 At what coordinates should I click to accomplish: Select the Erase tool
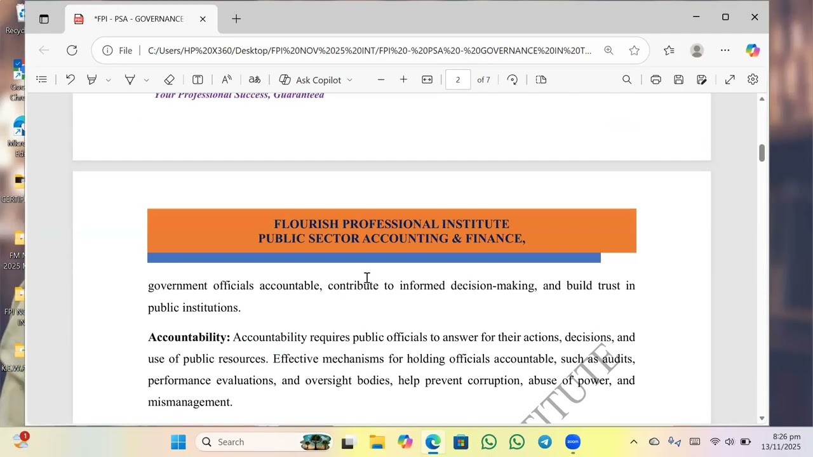pyautogui.click(x=169, y=79)
